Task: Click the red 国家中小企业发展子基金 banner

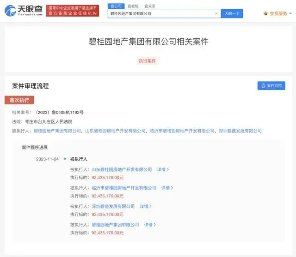Action: pyautogui.click(x=73, y=11)
